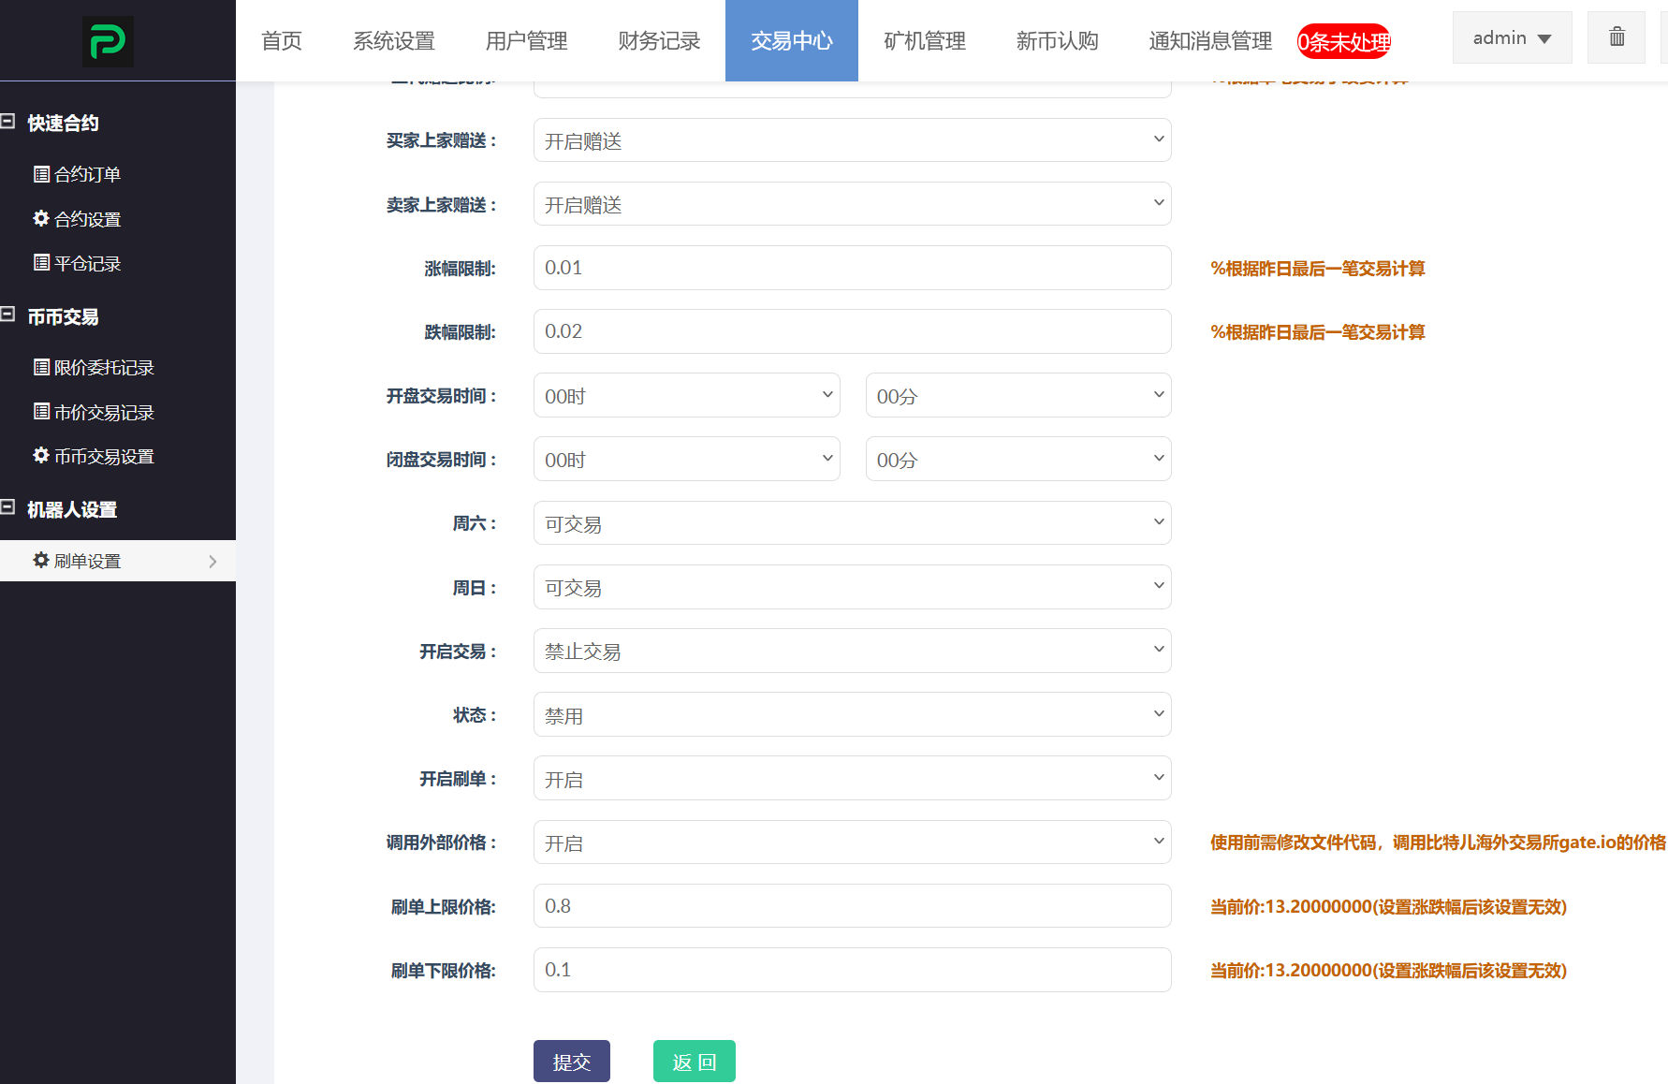Click the 币币交易 section header
1668x1084 pixels.
[63, 316]
